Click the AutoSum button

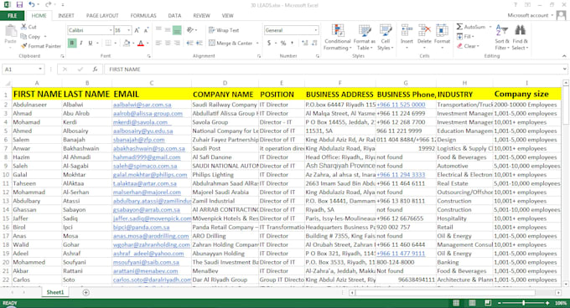[x=471, y=27]
